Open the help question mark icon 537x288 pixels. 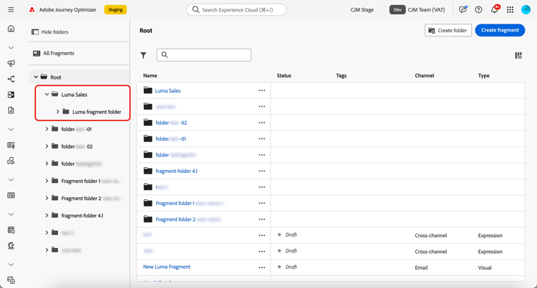(x=478, y=9)
